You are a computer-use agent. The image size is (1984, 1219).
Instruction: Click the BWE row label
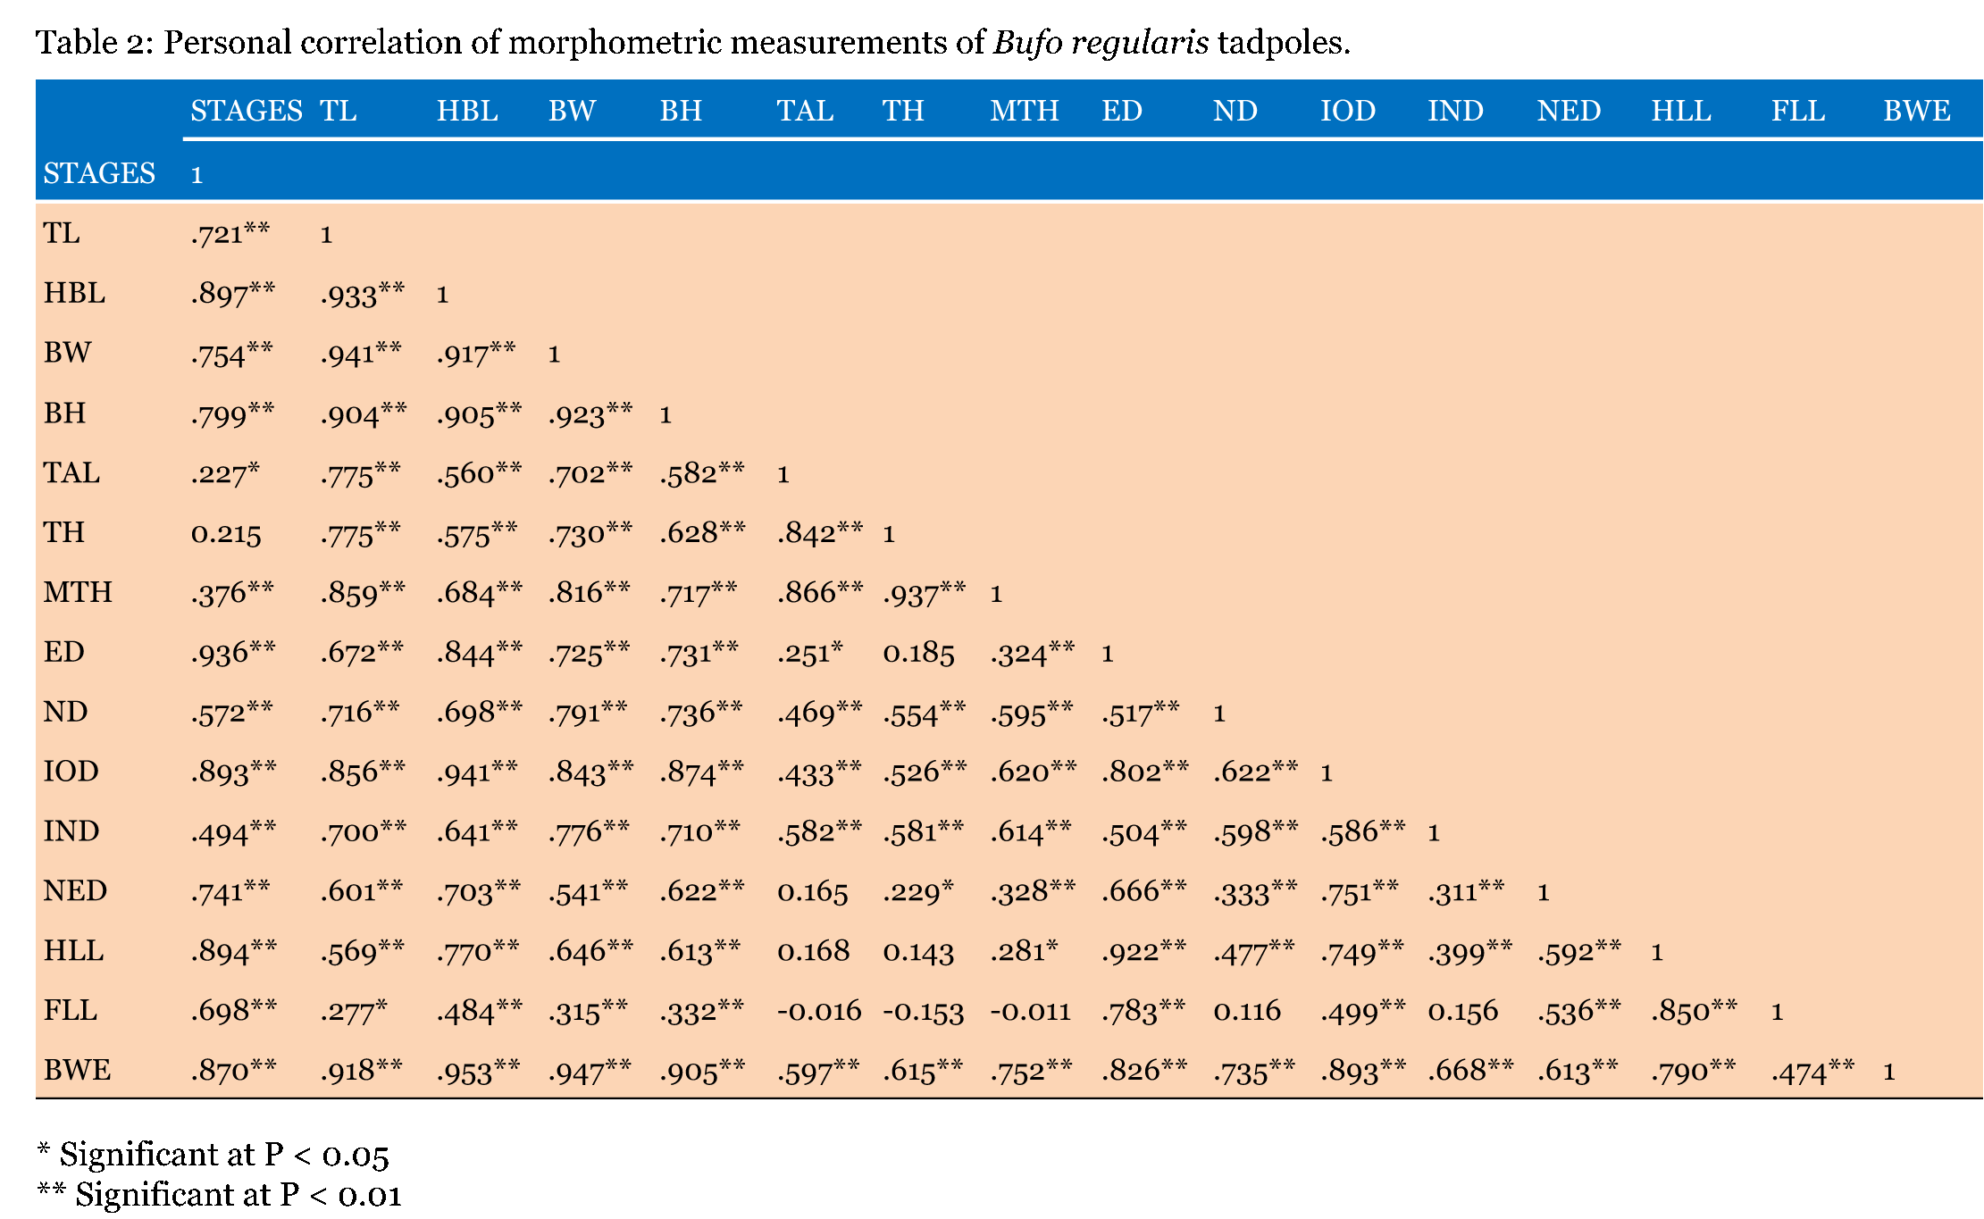pyautogui.click(x=77, y=1070)
